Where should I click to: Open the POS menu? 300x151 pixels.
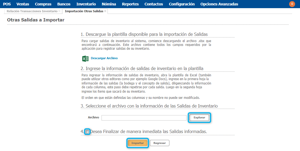pos(7,4)
